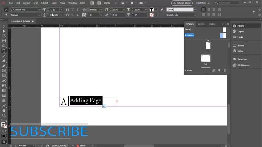Select the Scissors tool
This screenshot has height=147, width=262.
(4, 81)
